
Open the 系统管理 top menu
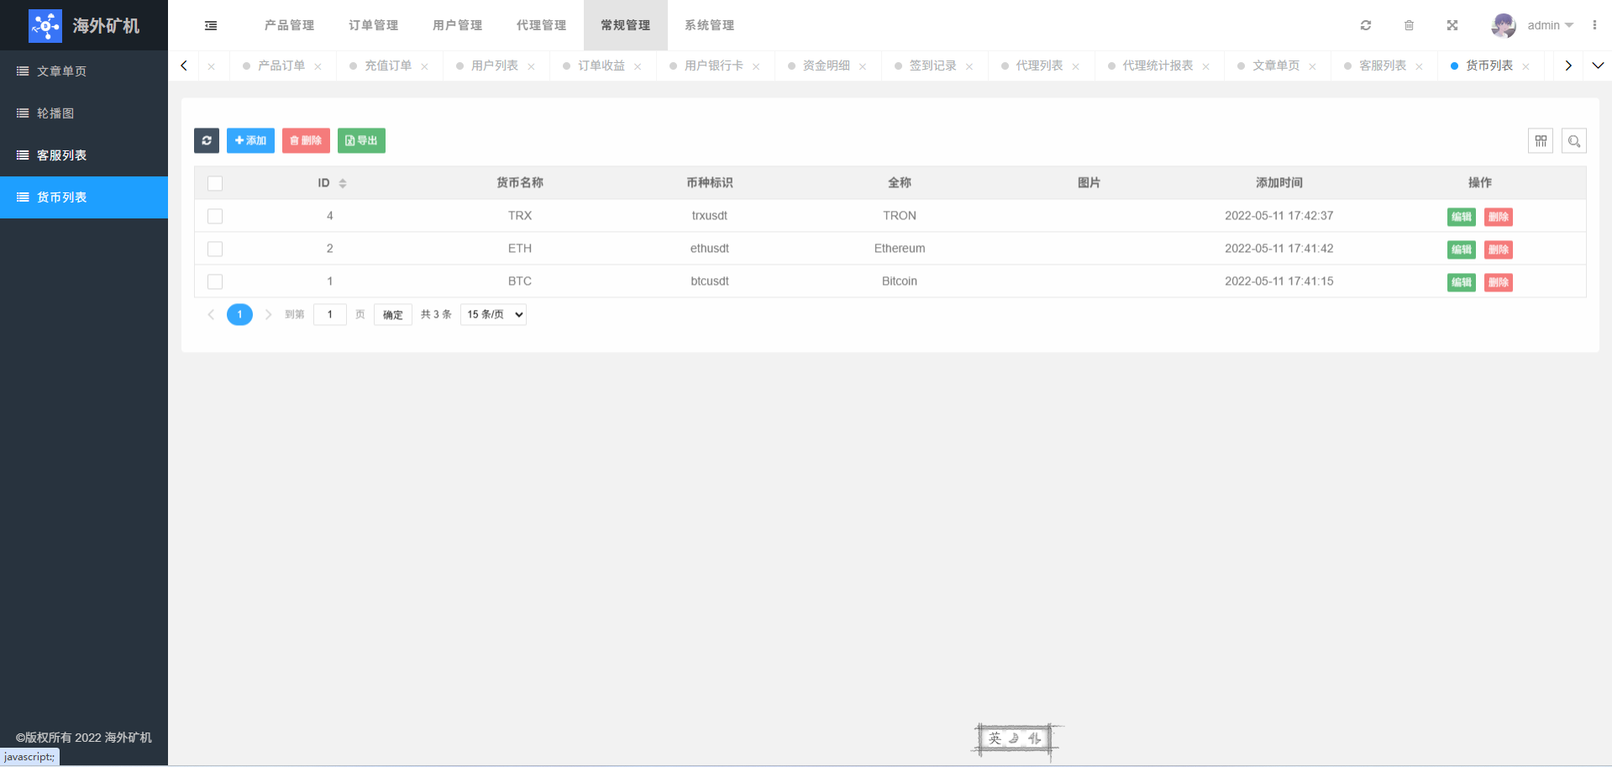point(709,25)
